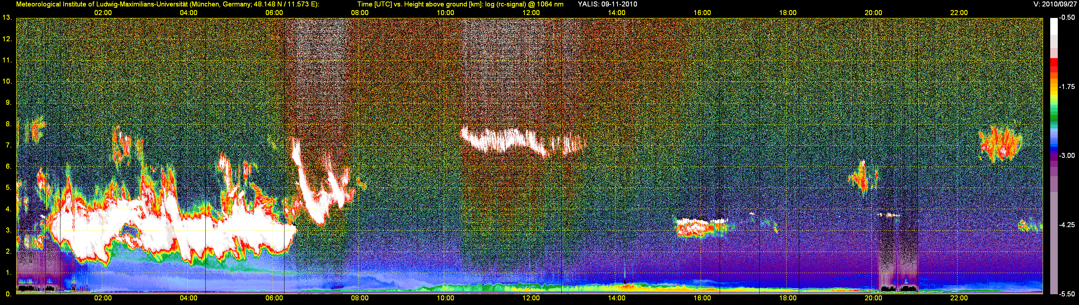This screenshot has height=305, width=1079.
Task: Click the 04:00 label on the upper time axis
Action: [188, 13]
